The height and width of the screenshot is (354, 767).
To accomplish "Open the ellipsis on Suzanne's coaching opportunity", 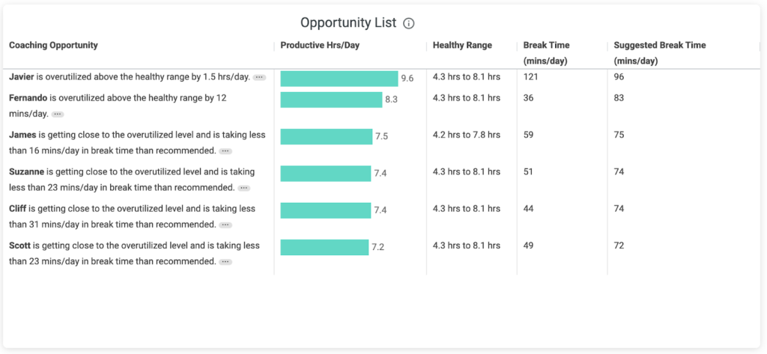I will point(243,188).
